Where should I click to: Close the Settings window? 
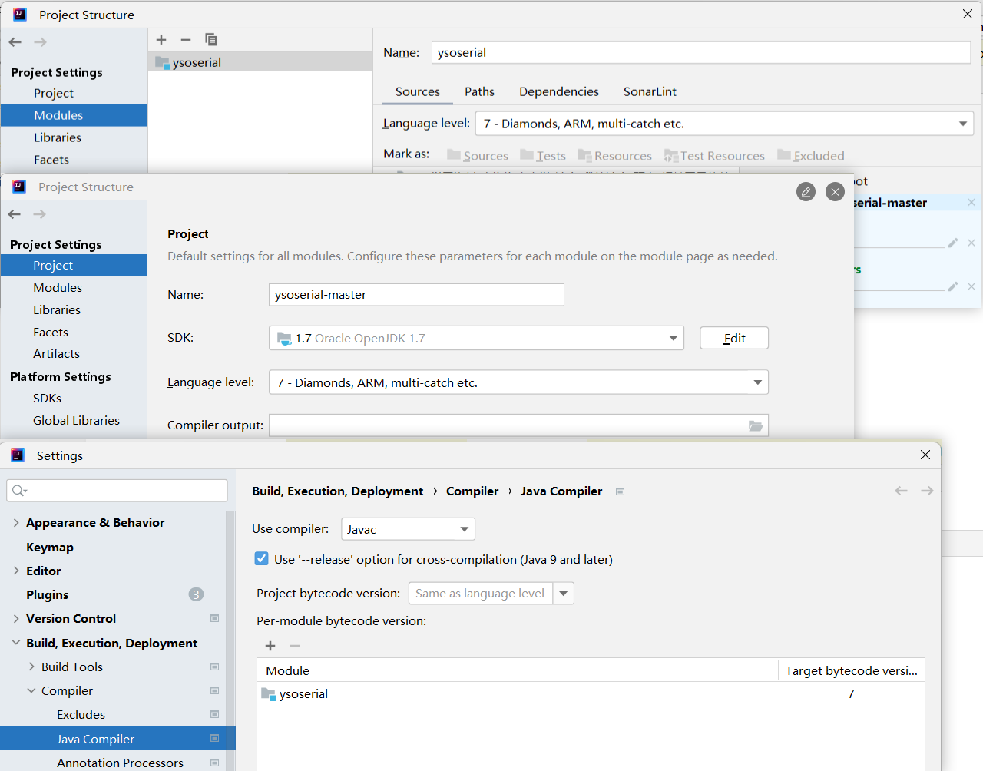click(925, 455)
